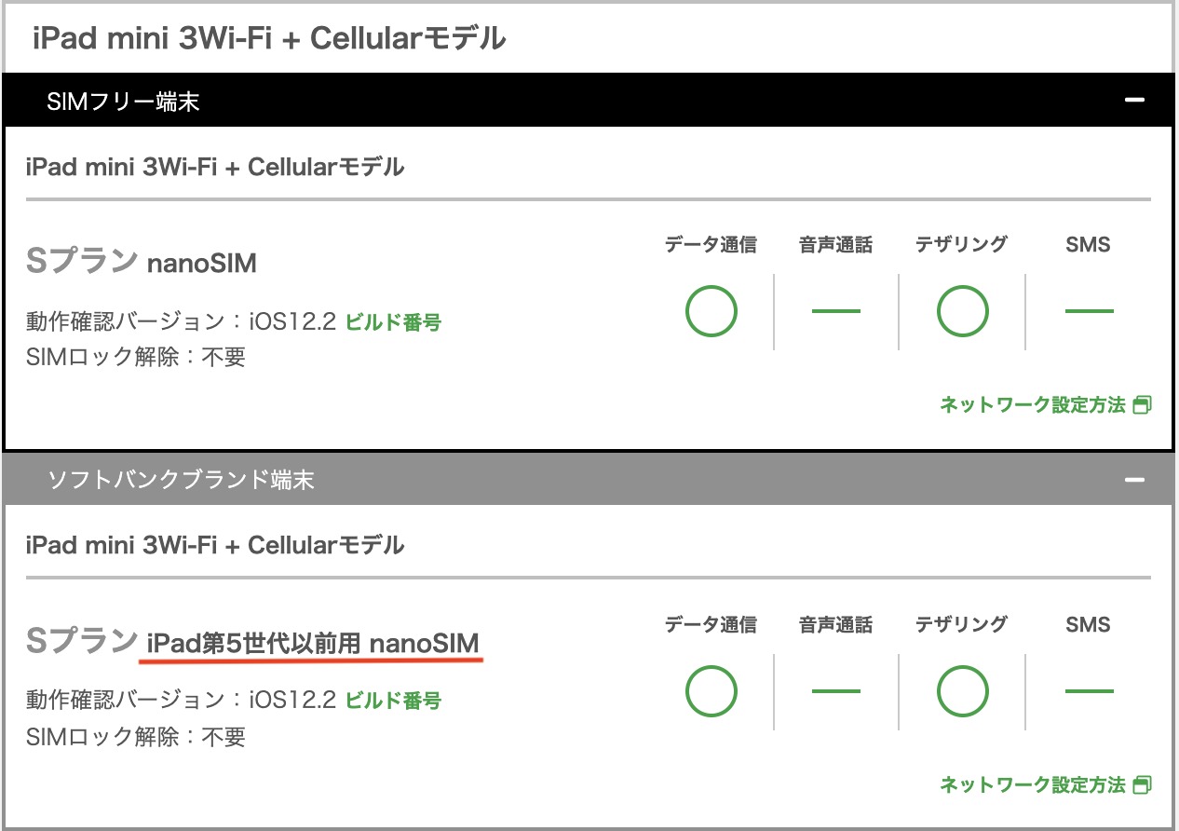Click new-window icon beside SIMフリー ネットワーク設定方法
The width and height of the screenshot is (1179, 831).
[x=1143, y=405]
